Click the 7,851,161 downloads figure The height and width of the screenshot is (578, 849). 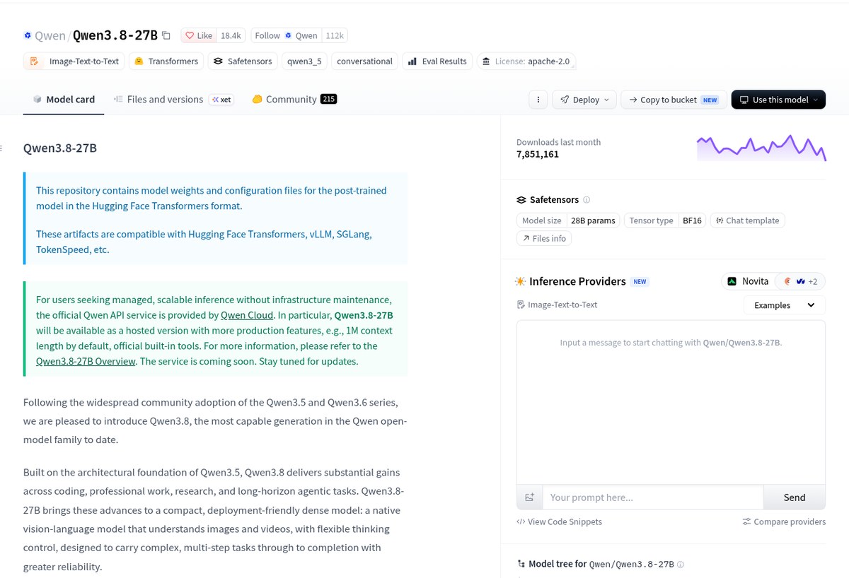538,154
